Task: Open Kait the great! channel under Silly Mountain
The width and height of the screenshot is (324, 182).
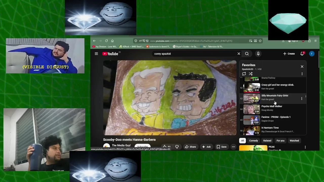Action: pyautogui.click(x=268, y=99)
